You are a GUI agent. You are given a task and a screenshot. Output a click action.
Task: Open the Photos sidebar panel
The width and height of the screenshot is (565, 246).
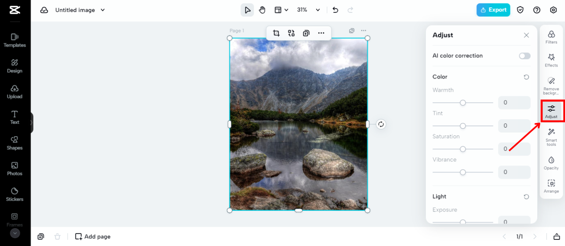click(x=15, y=168)
